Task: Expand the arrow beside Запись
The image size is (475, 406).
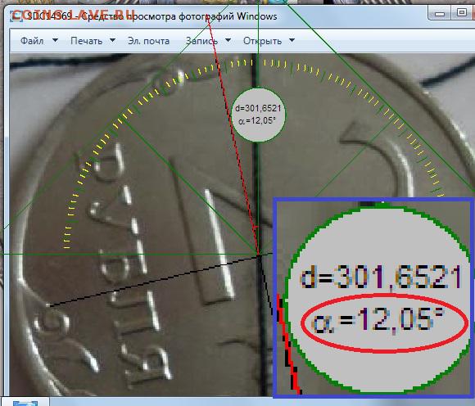Action: [228, 40]
